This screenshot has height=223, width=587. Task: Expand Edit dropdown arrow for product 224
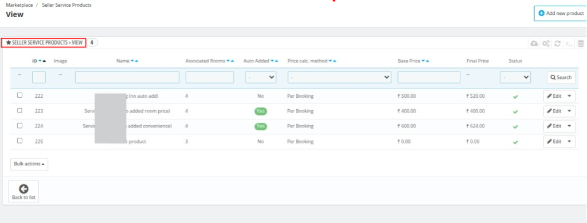click(x=569, y=126)
